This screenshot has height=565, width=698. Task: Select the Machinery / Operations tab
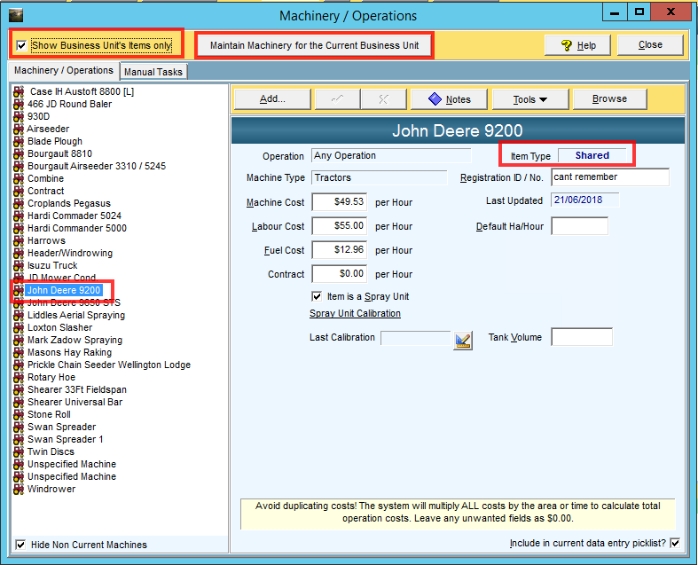coord(64,71)
